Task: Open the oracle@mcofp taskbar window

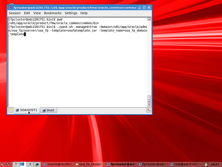Action: coord(58,164)
